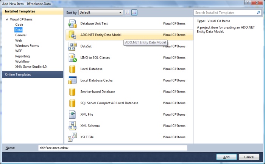Click the Add button

coord(226,157)
